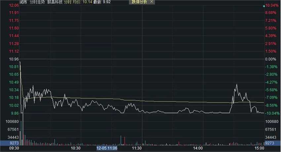Screen dimensions: 281x152
Task: Click the 10.18 price axis label
Action: 14,97
